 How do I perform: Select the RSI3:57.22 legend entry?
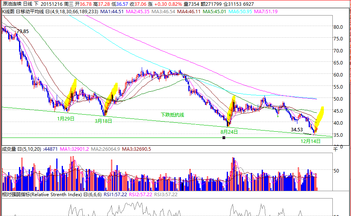(x=166, y=195)
